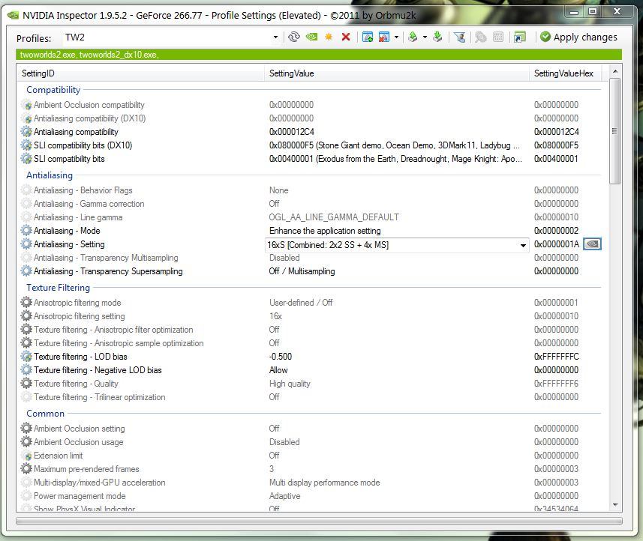
Task: Open dropdown arrow beside export profiles icon
Action: 425,37
